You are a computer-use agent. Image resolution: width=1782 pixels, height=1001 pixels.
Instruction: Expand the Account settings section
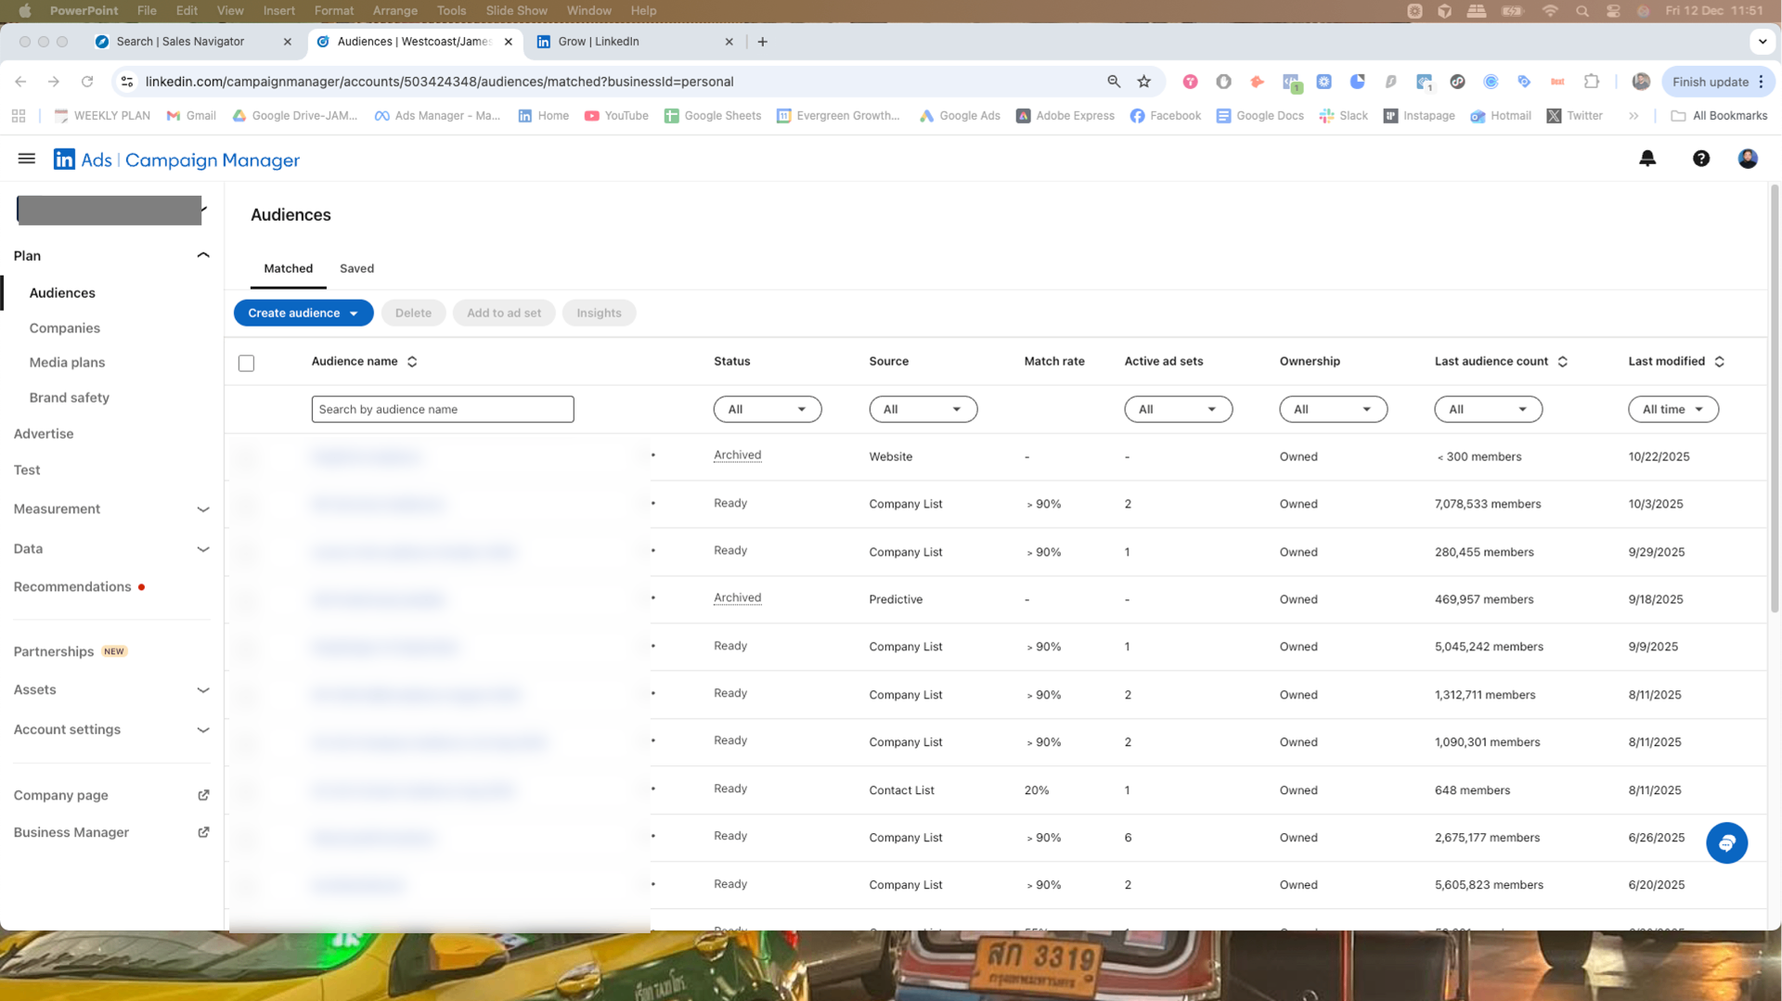coord(203,730)
